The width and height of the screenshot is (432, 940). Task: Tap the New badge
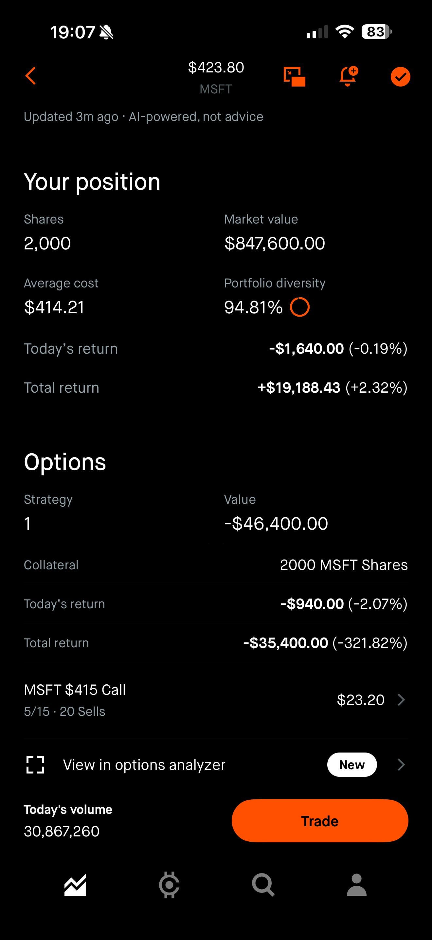[352, 764]
